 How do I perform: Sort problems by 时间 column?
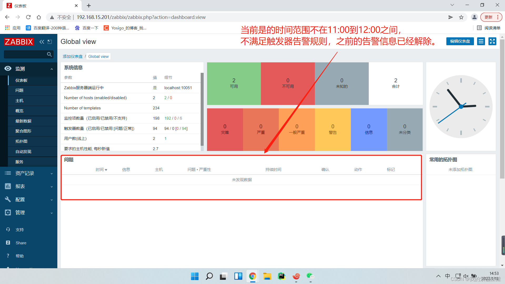point(101,170)
